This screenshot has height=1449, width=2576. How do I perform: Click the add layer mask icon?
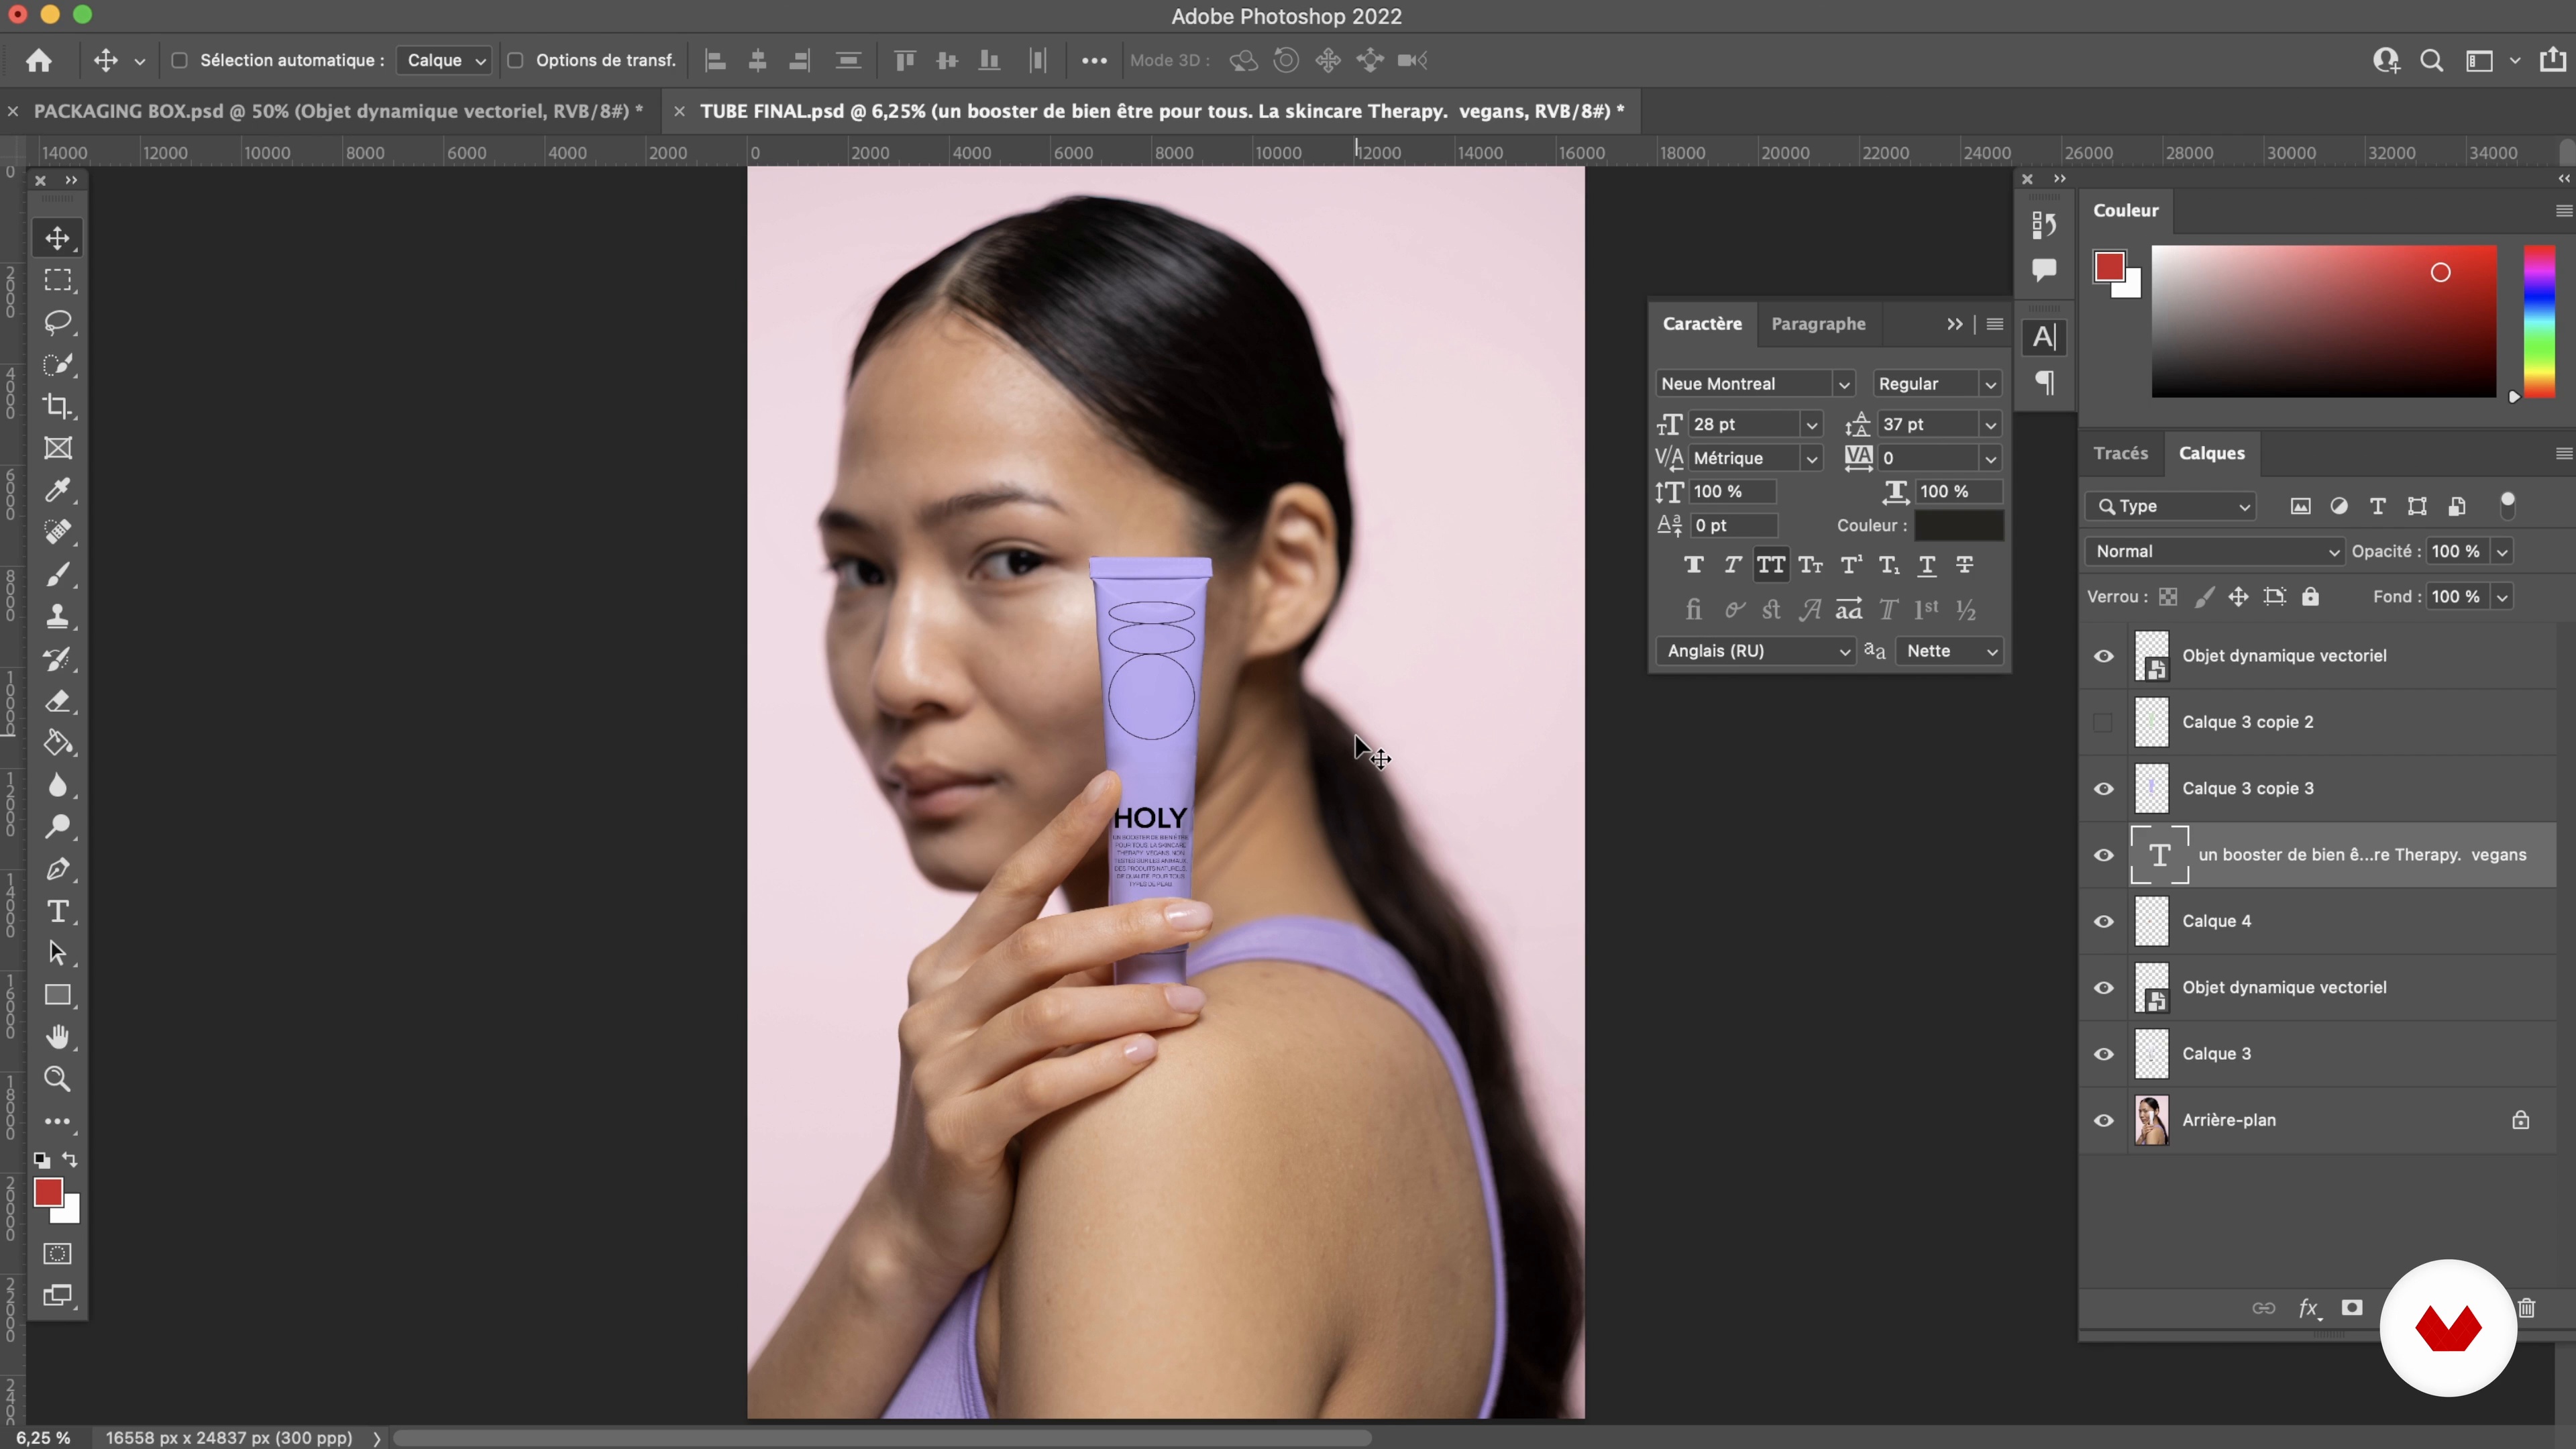(2351, 1308)
